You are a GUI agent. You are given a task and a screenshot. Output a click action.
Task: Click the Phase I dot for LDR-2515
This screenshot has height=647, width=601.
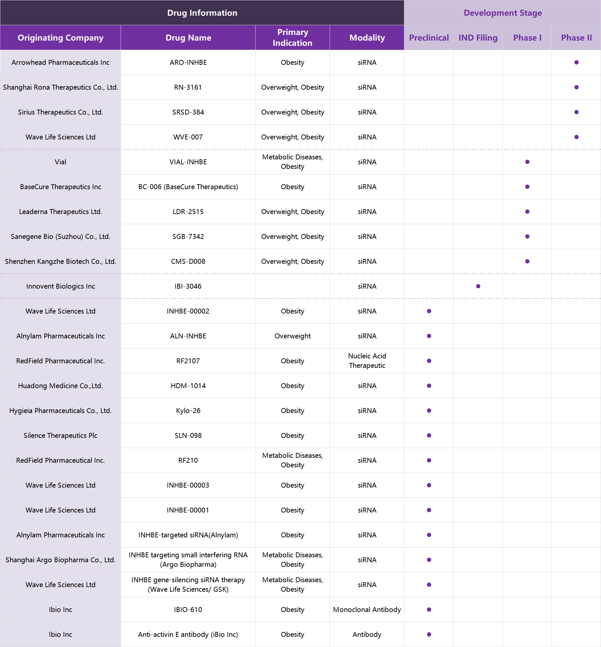point(527,212)
